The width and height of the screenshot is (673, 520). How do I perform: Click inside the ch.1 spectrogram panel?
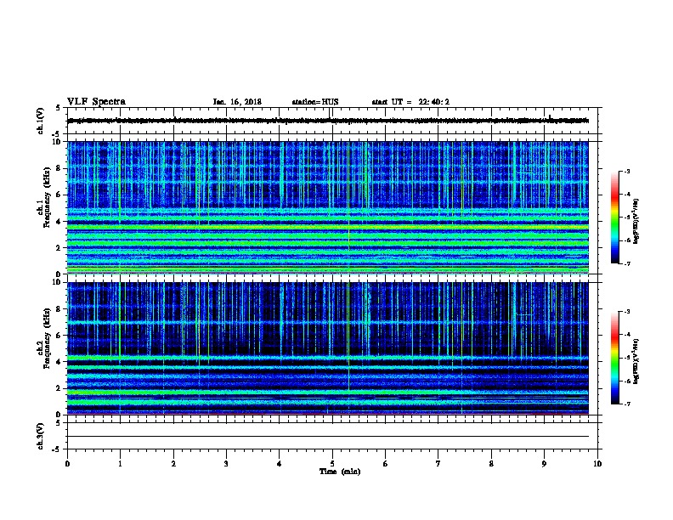[328, 207]
